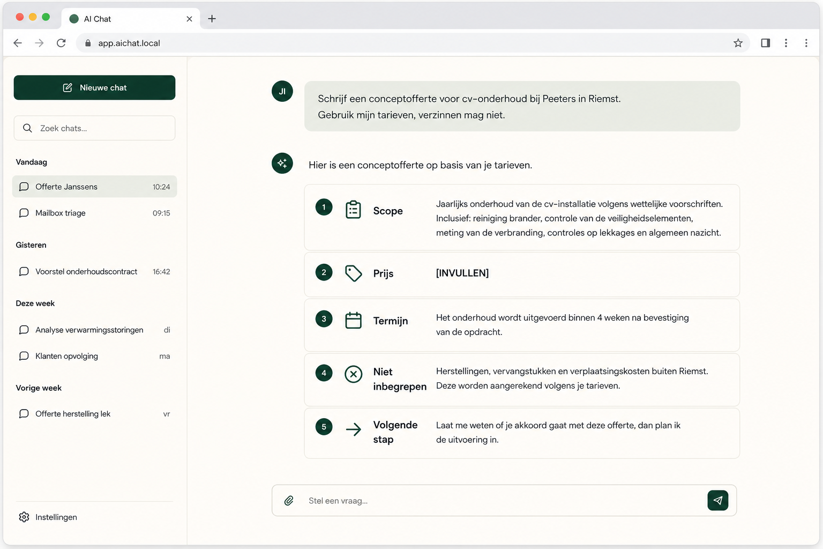
Task: Click the Zoek chats search field
Action: pyautogui.click(x=94, y=128)
